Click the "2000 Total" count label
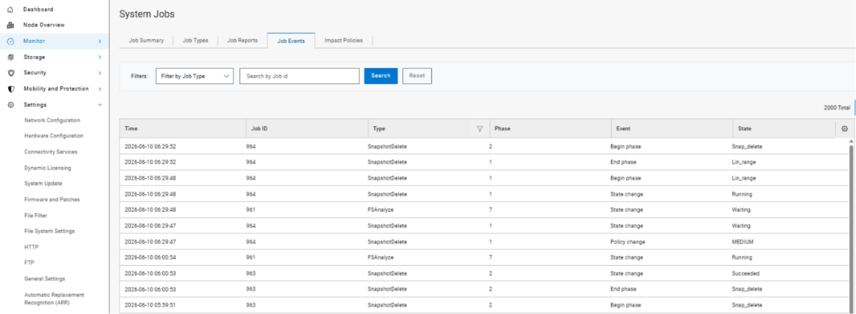Image resolution: width=856 pixels, height=314 pixels. [837, 107]
